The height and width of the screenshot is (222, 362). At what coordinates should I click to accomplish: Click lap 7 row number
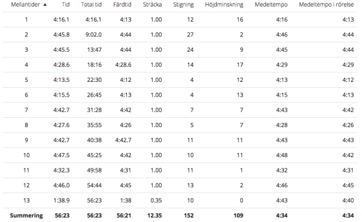[26, 110]
